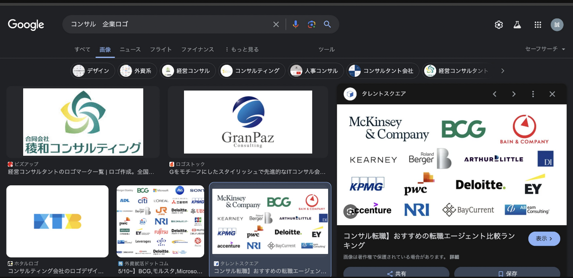This screenshot has width=573, height=278.
Task: Open Google apps grid
Action: click(538, 25)
